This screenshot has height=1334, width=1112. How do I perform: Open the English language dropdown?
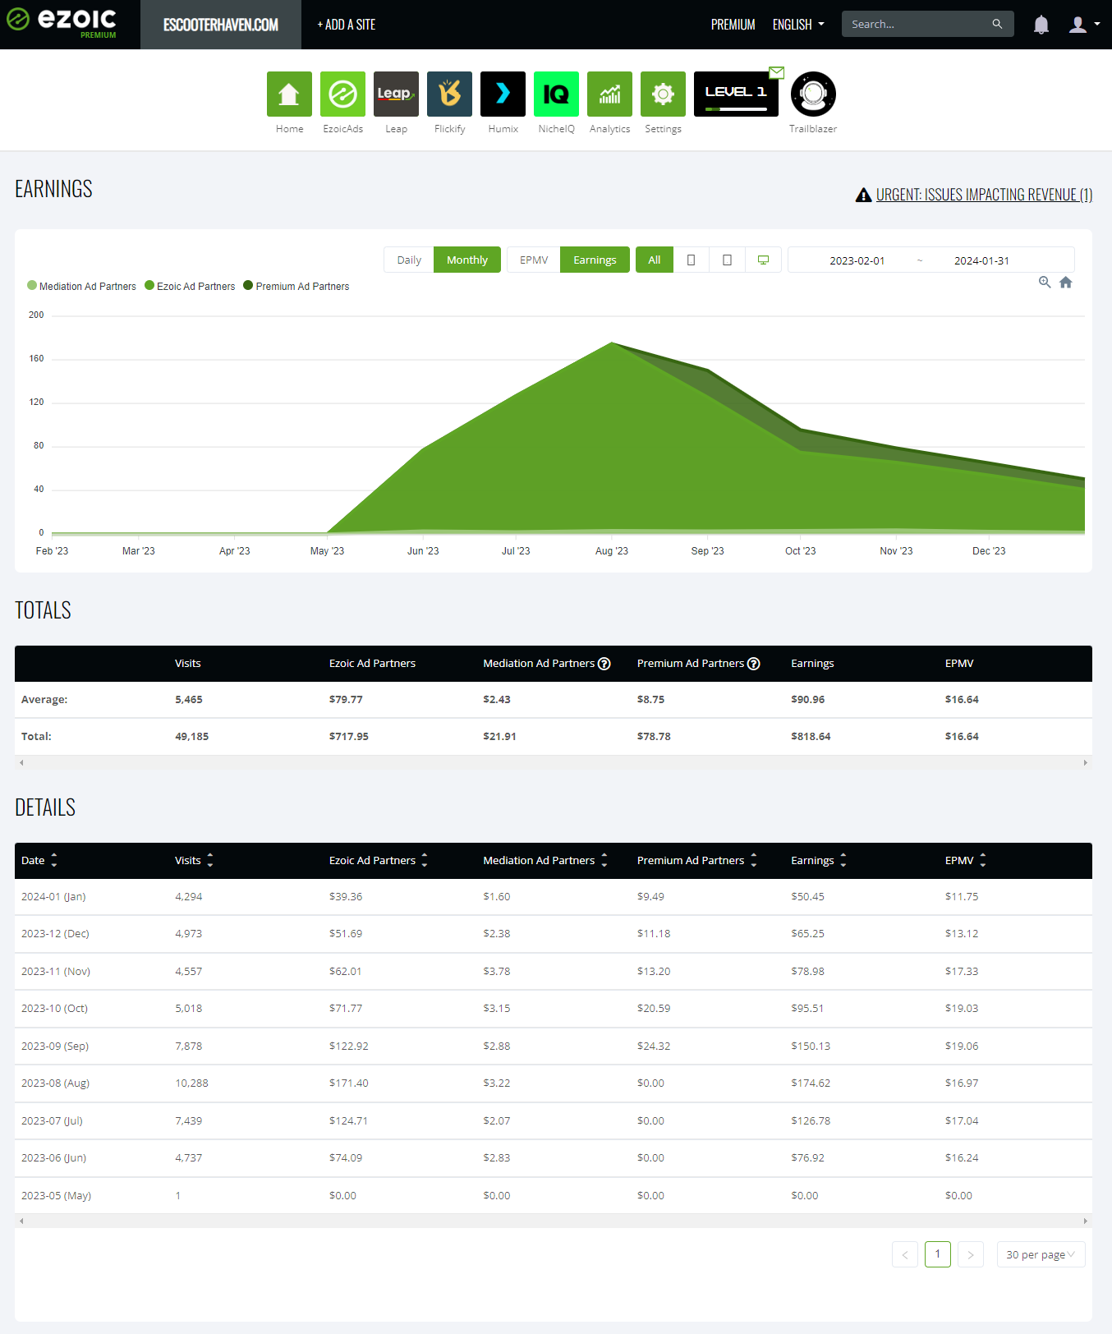798,25
